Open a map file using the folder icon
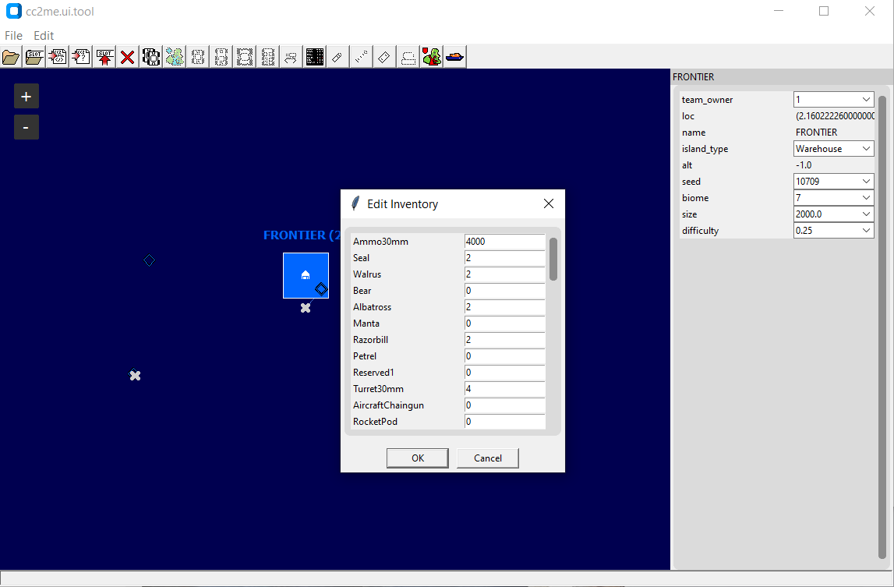The height and width of the screenshot is (587, 894). pos(11,56)
